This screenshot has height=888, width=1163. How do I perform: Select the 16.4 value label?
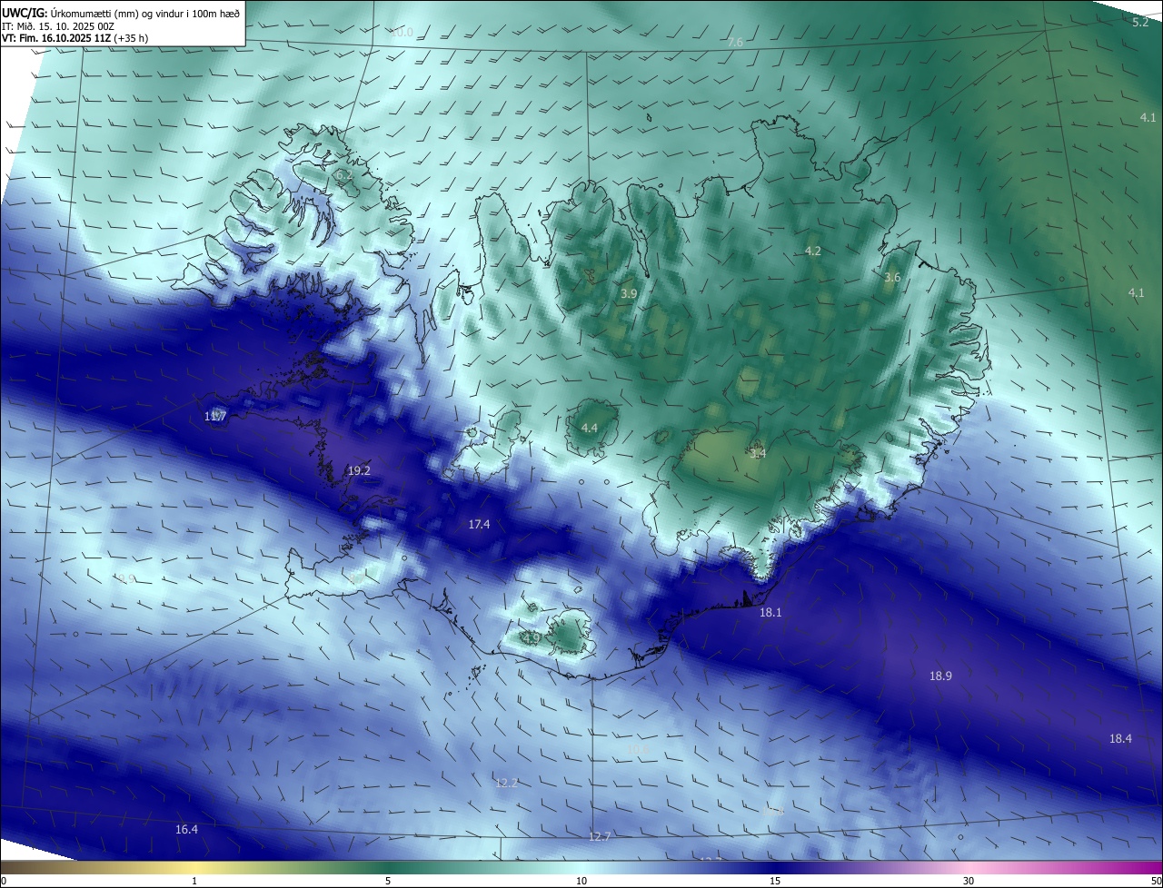[186, 829]
